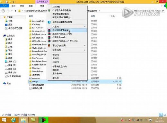
Task: Choose 复制(C) in context menu
Action: tap(67, 58)
